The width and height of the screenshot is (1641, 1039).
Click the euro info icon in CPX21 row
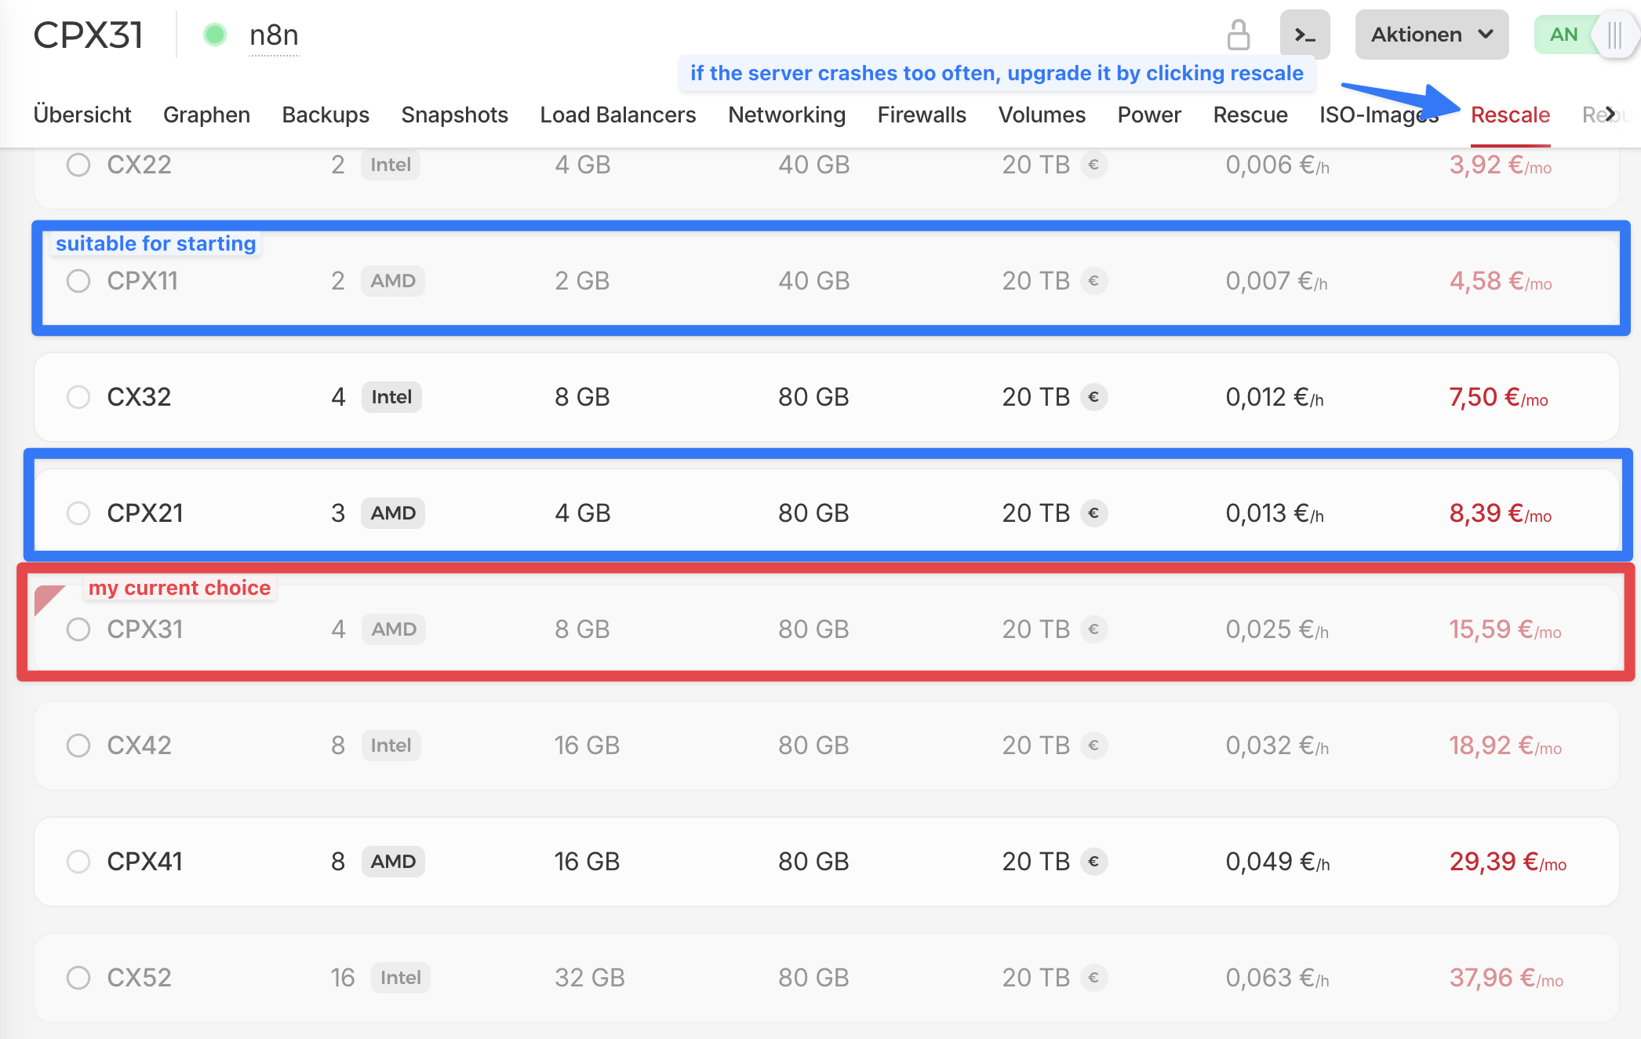pyautogui.click(x=1094, y=513)
